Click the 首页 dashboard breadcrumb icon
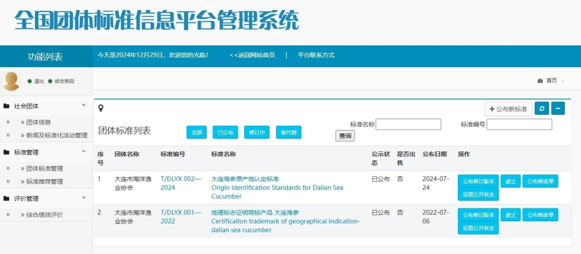 pos(540,81)
